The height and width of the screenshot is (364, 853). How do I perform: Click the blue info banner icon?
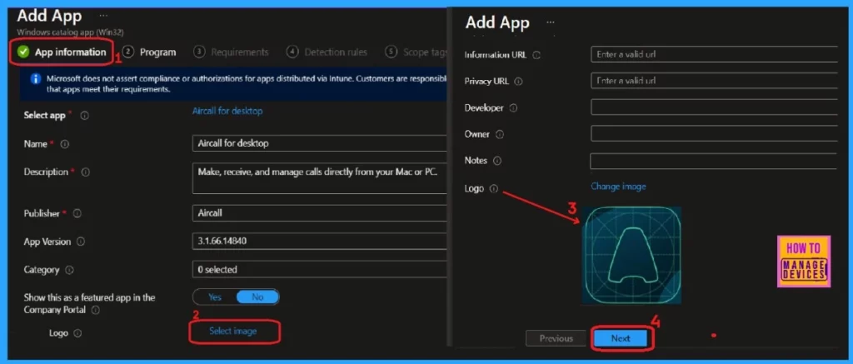36,79
